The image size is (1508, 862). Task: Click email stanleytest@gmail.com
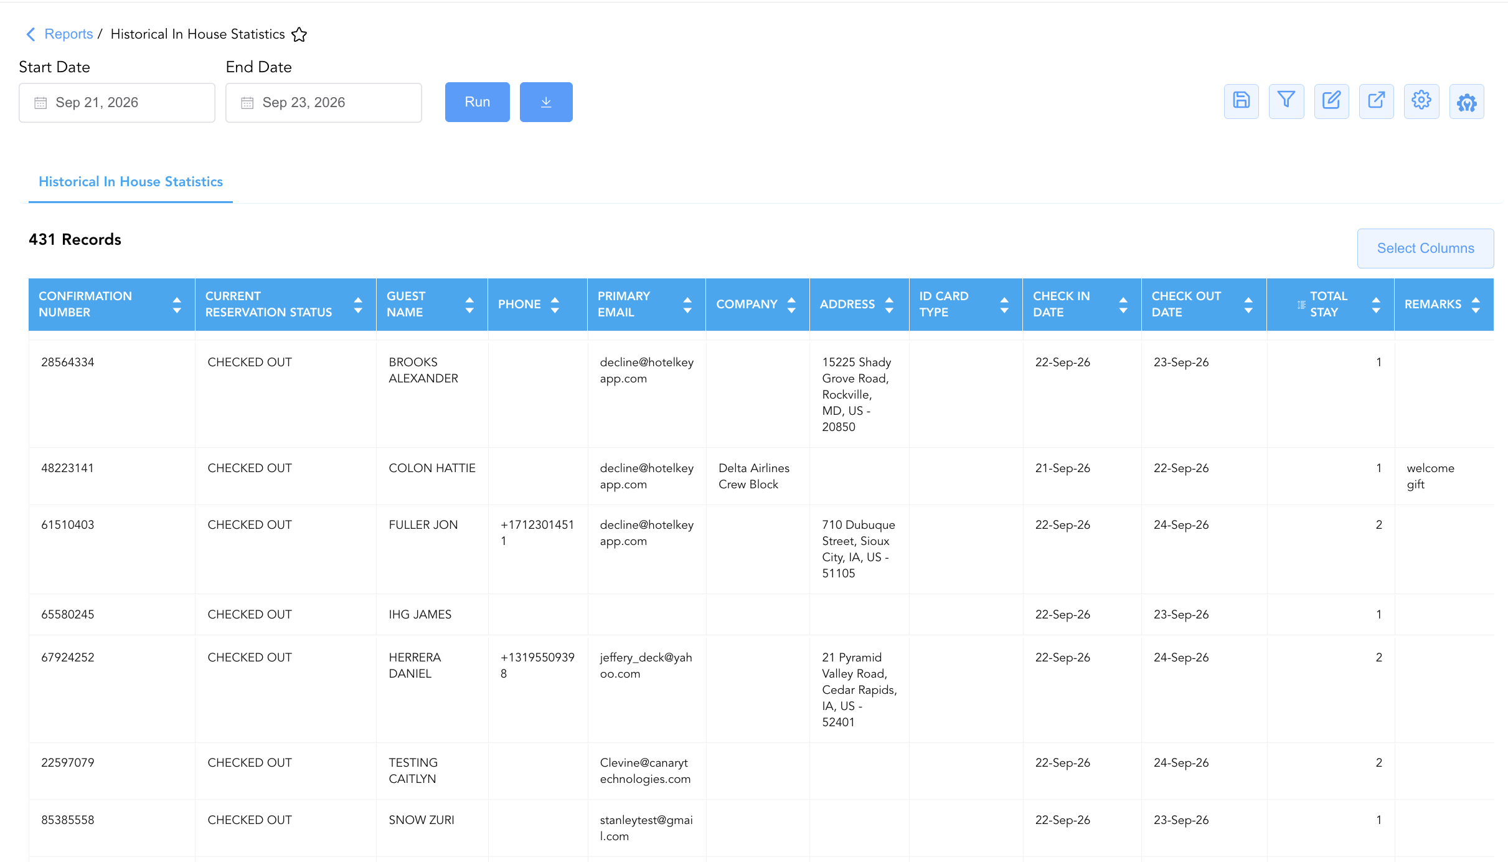click(x=646, y=828)
